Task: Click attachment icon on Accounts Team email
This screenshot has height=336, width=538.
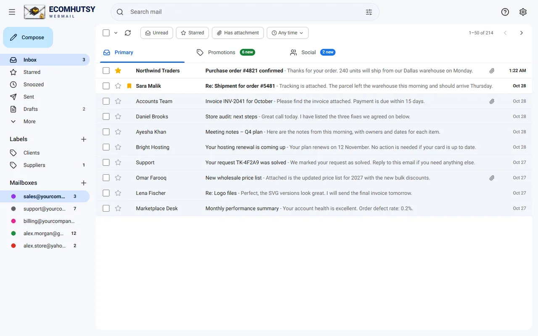Action: (492, 101)
